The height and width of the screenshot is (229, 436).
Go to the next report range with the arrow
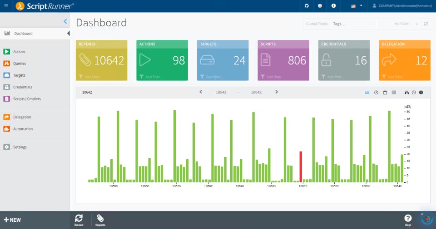pos(277,92)
